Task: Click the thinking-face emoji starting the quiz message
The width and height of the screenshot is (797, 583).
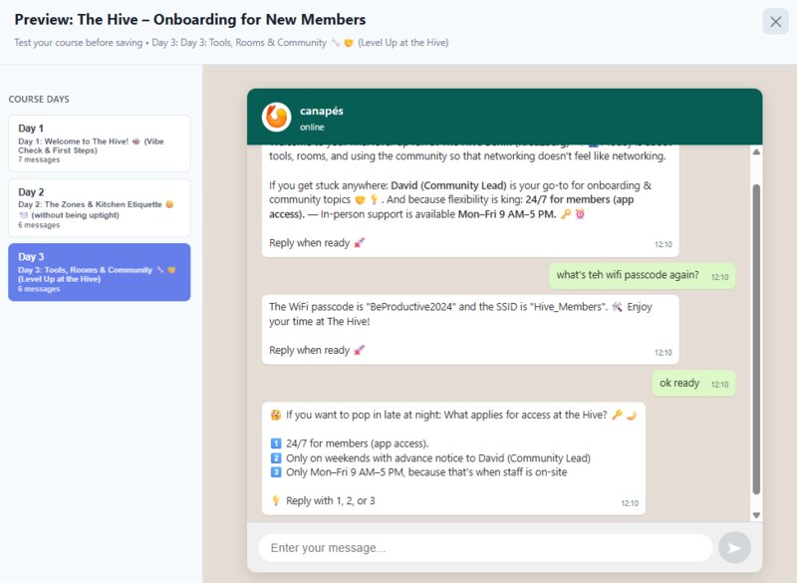Action: tap(274, 416)
